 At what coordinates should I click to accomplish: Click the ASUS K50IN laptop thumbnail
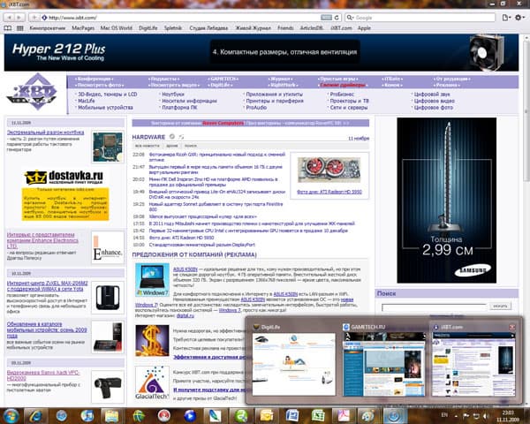(152, 280)
